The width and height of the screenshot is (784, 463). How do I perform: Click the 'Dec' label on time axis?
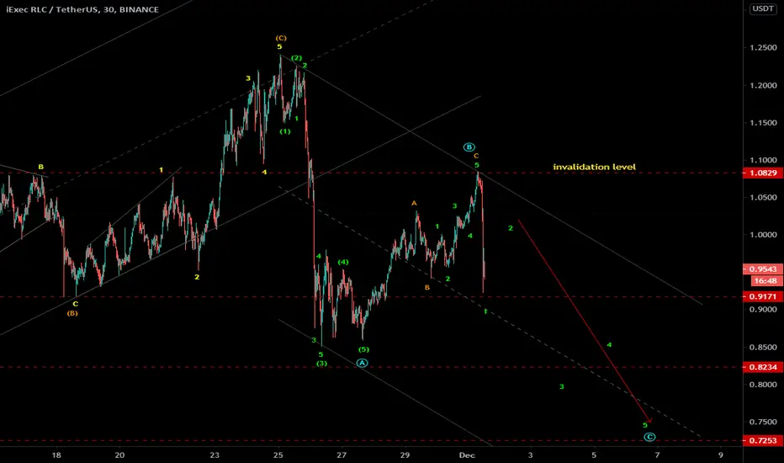pos(467,455)
